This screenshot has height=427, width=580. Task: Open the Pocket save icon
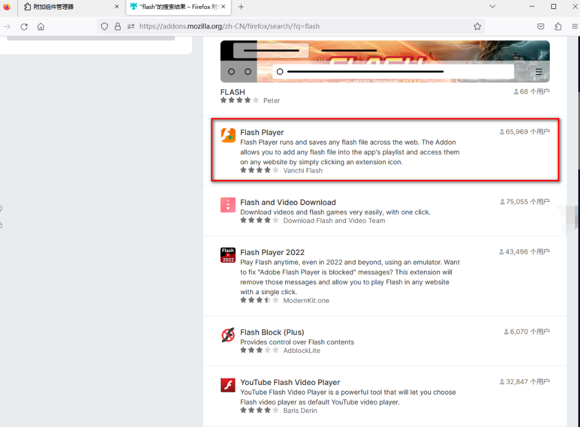pos(541,26)
